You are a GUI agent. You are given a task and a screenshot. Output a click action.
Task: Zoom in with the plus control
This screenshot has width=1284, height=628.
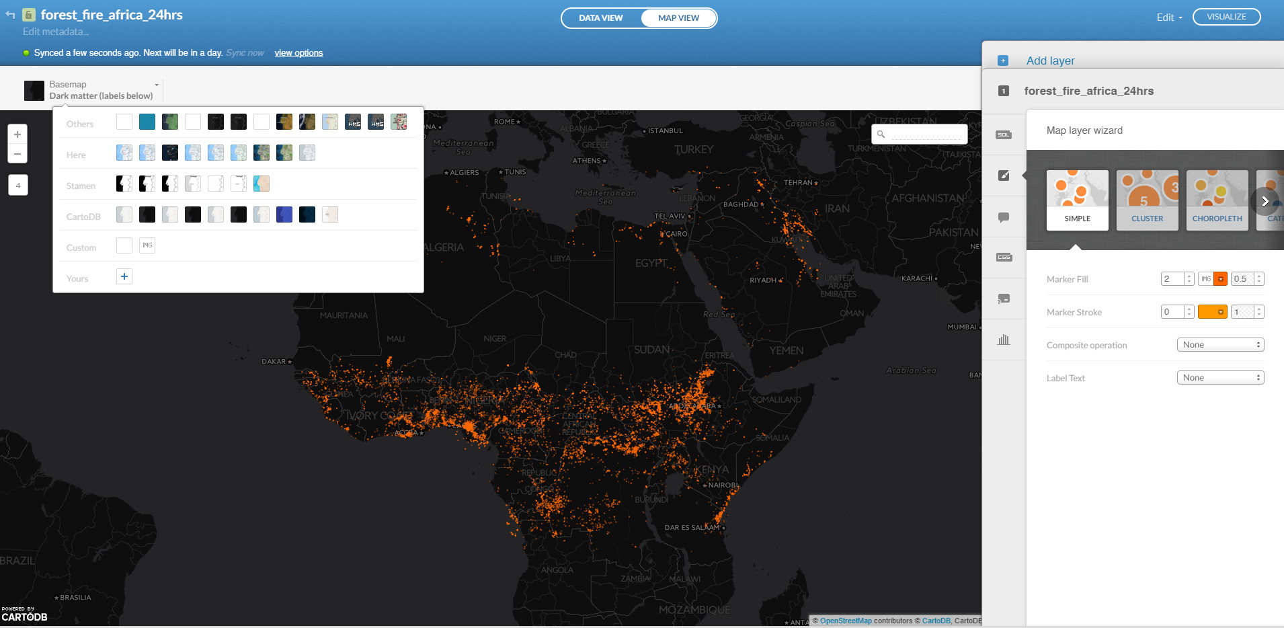[x=17, y=134]
